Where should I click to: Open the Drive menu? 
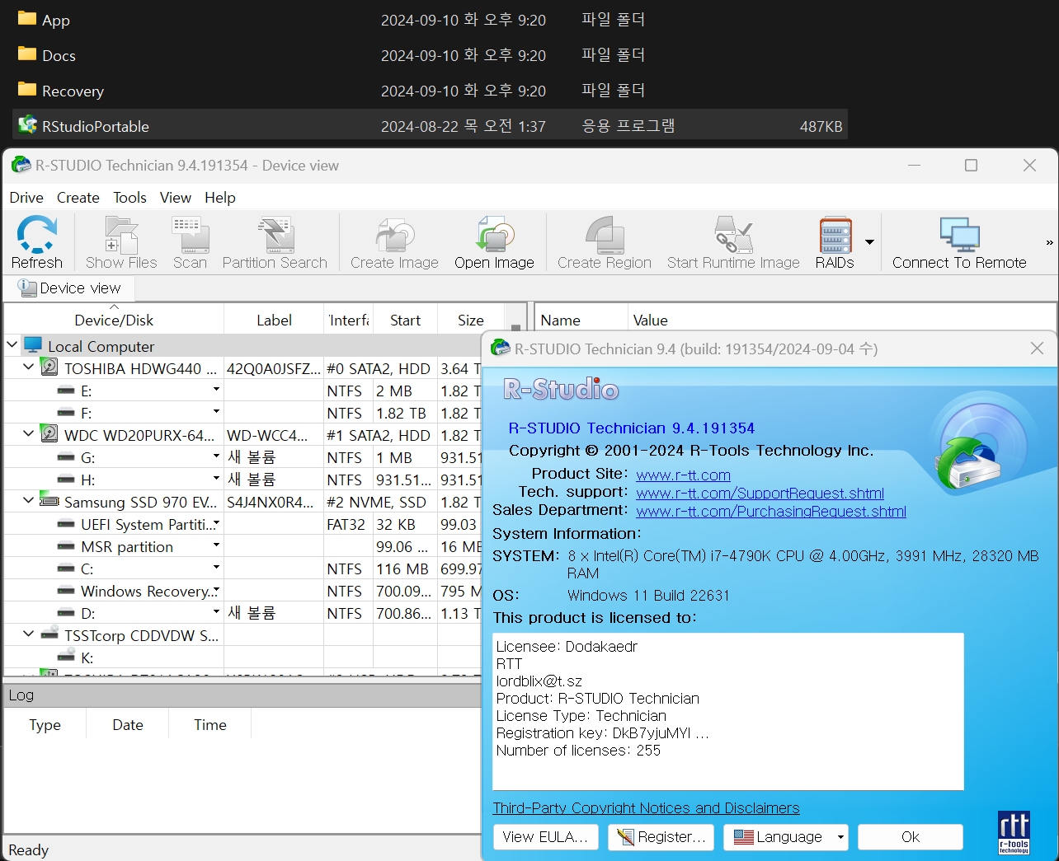26,198
